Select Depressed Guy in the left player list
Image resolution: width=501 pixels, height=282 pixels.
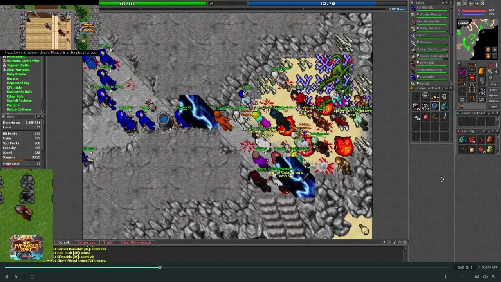coord(18,83)
